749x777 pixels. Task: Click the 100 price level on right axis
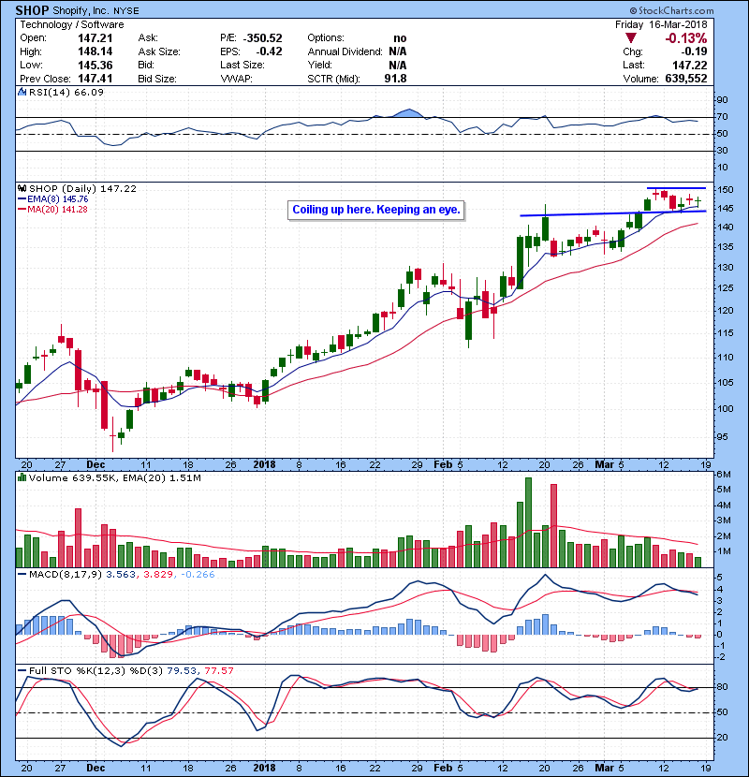coord(726,409)
